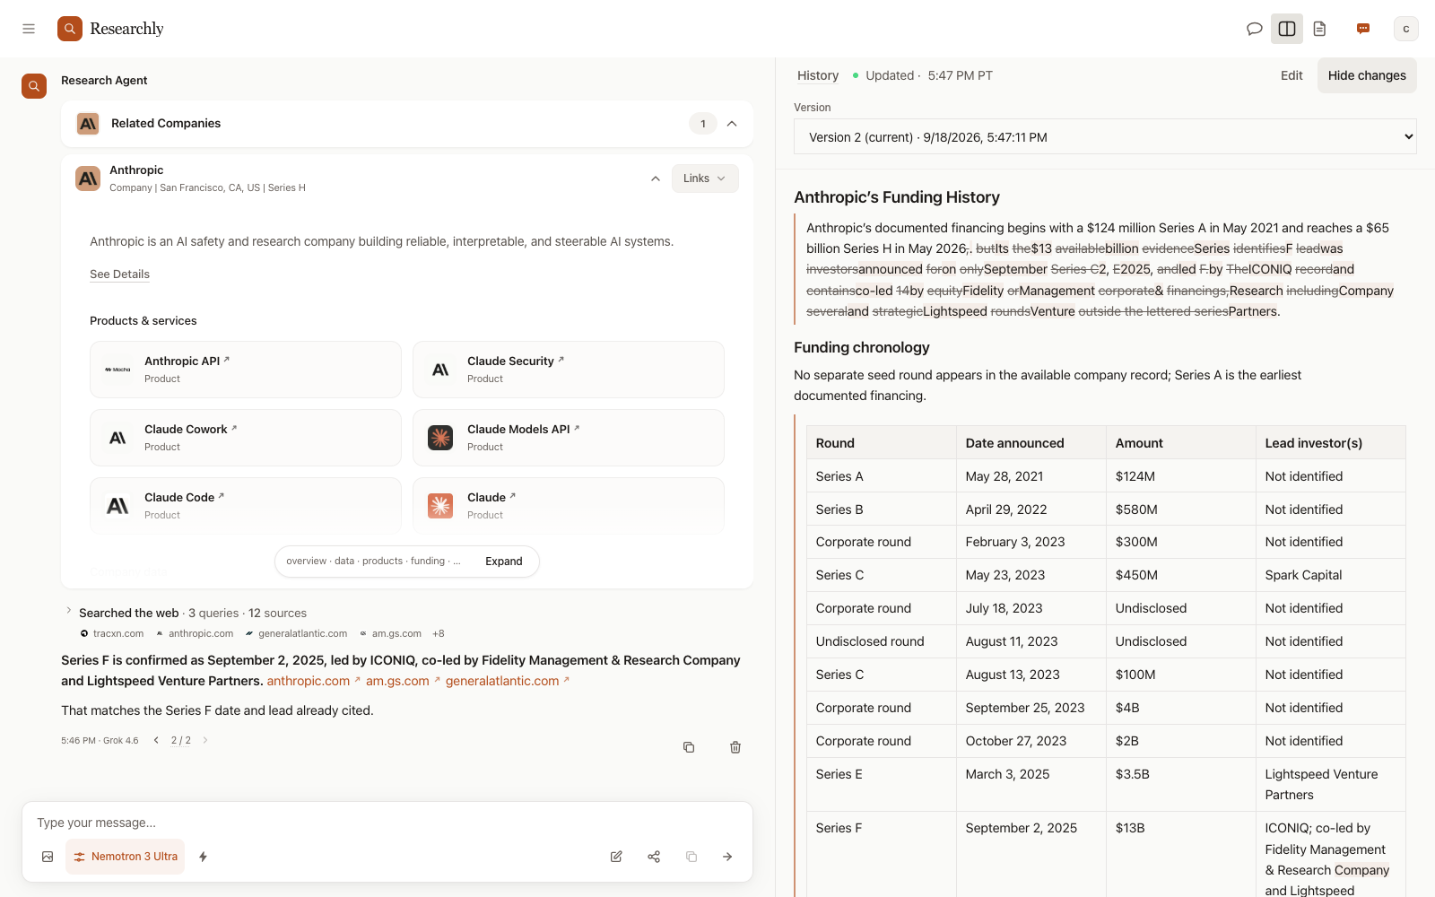Open the Version 2 (current) dropdown

[x=1105, y=137]
